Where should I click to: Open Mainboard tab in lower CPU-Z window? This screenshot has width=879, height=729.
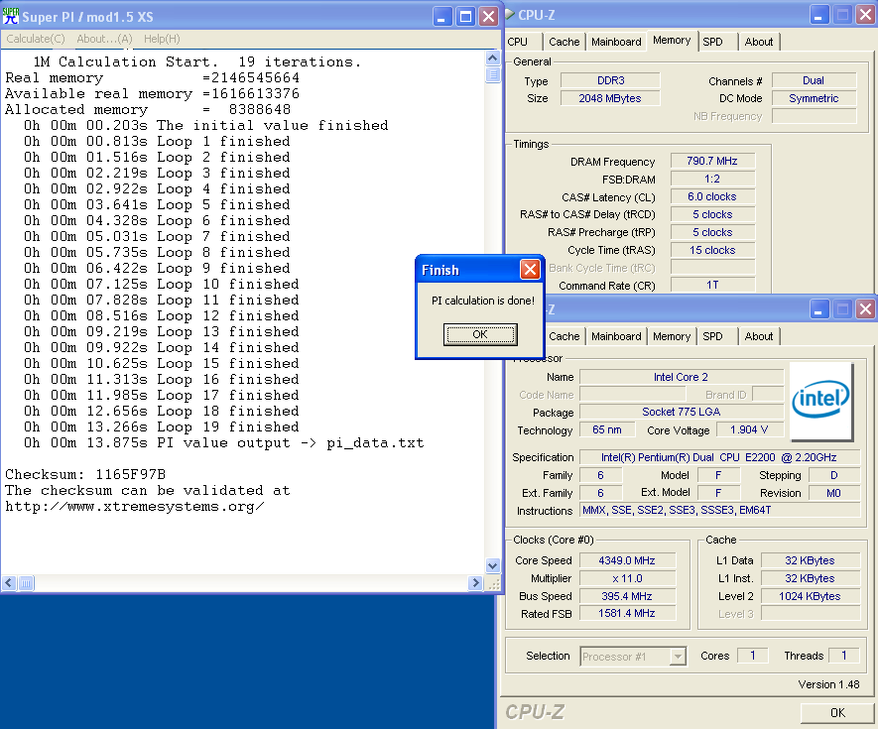coord(616,336)
